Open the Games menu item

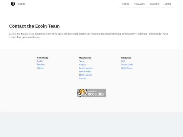[x=155, y=4]
